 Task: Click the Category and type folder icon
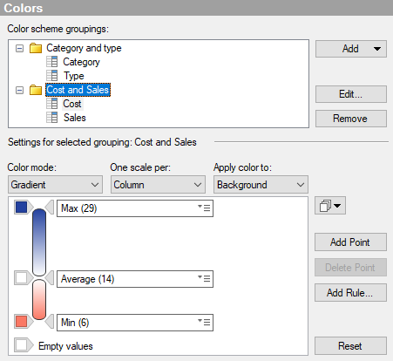pyautogui.click(x=36, y=48)
